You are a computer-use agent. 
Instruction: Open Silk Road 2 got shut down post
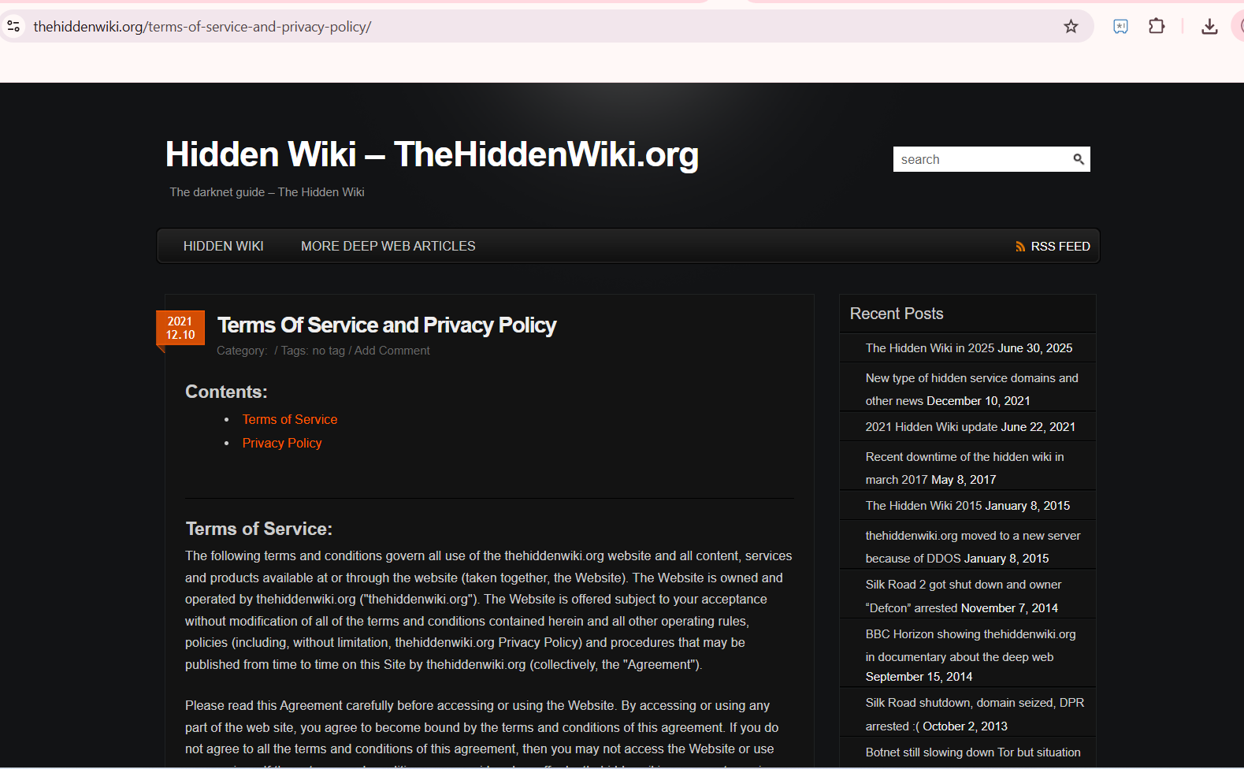[964, 596]
